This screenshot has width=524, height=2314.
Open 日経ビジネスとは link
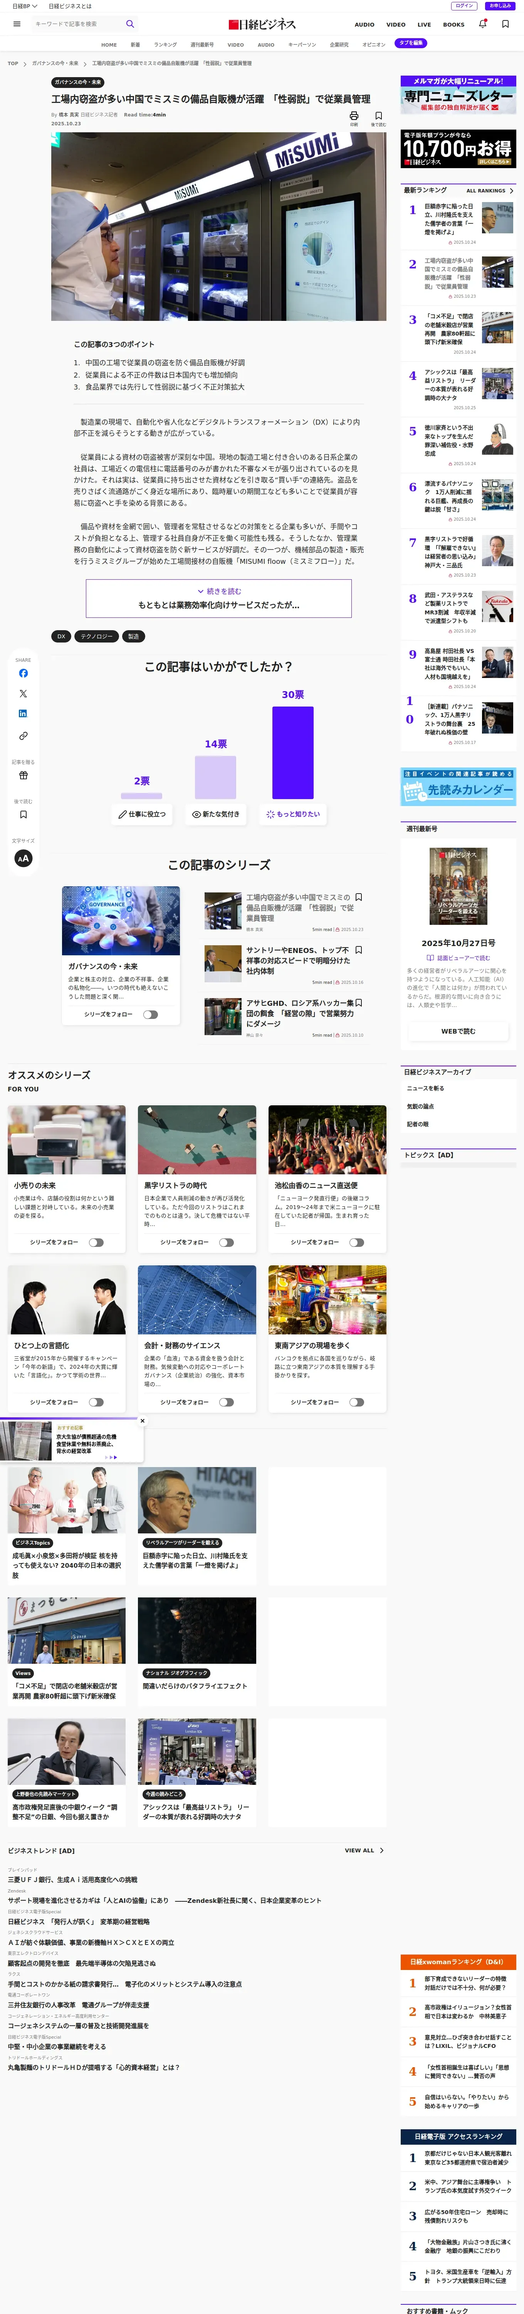(70, 5)
